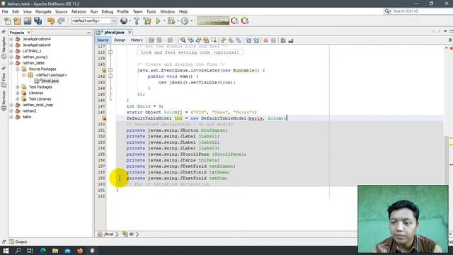Click the New File toolbar icon
Screen dimensions: 453x255
point(8,21)
